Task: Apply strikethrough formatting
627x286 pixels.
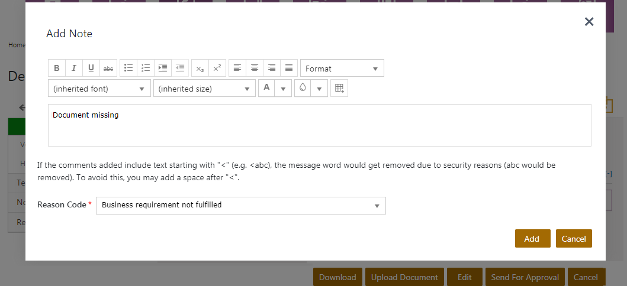Action: pyautogui.click(x=108, y=69)
